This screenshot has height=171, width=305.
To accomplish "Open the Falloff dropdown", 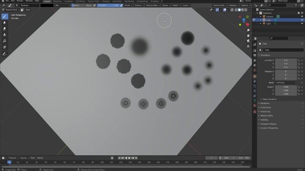I will click(x=176, y=5).
